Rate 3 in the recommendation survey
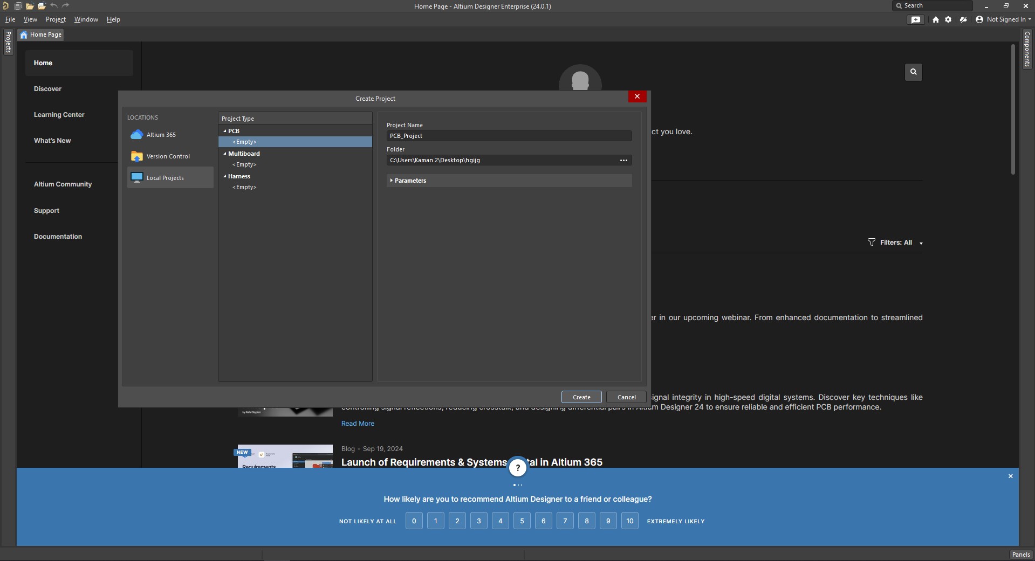 point(479,521)
